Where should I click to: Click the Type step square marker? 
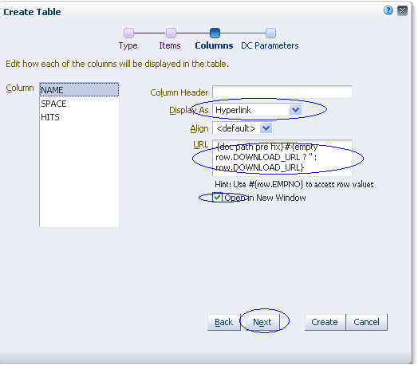(x=128, y=33)
